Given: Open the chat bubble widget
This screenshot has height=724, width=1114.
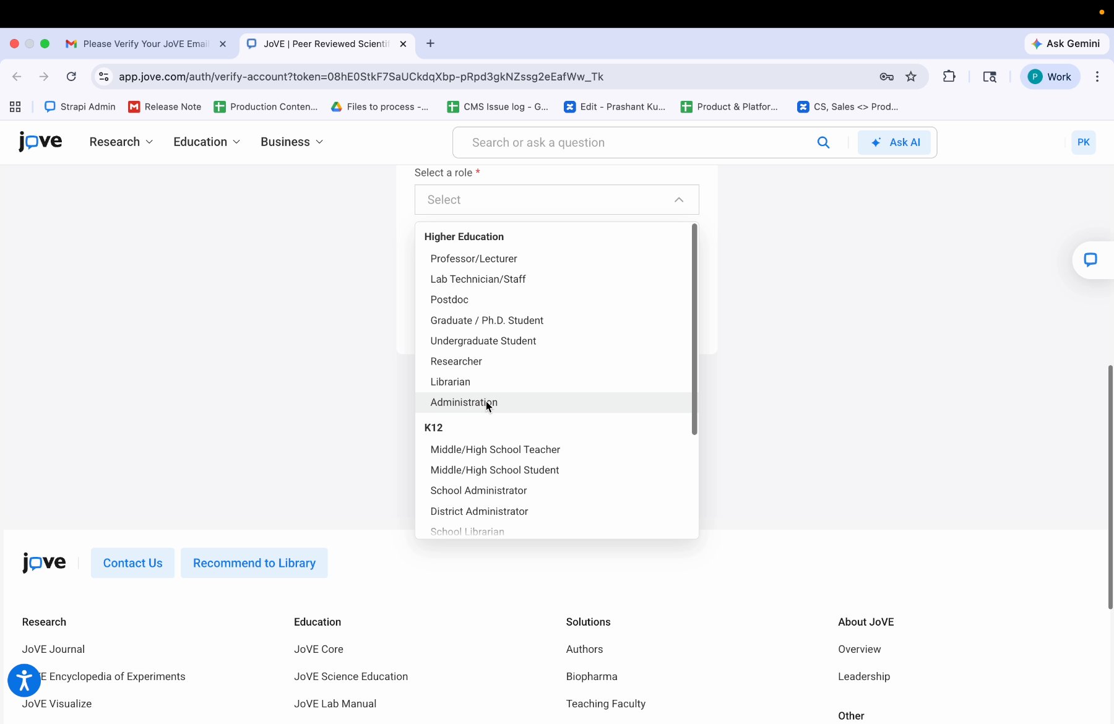Looking at the screenshot, I should pos(1090,260).
